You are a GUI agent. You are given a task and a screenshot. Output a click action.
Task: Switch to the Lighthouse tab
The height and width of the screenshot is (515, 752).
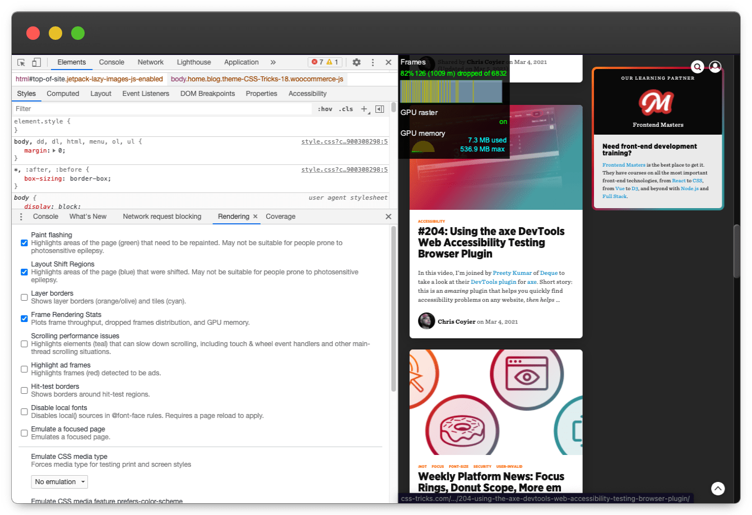(194, 62)
